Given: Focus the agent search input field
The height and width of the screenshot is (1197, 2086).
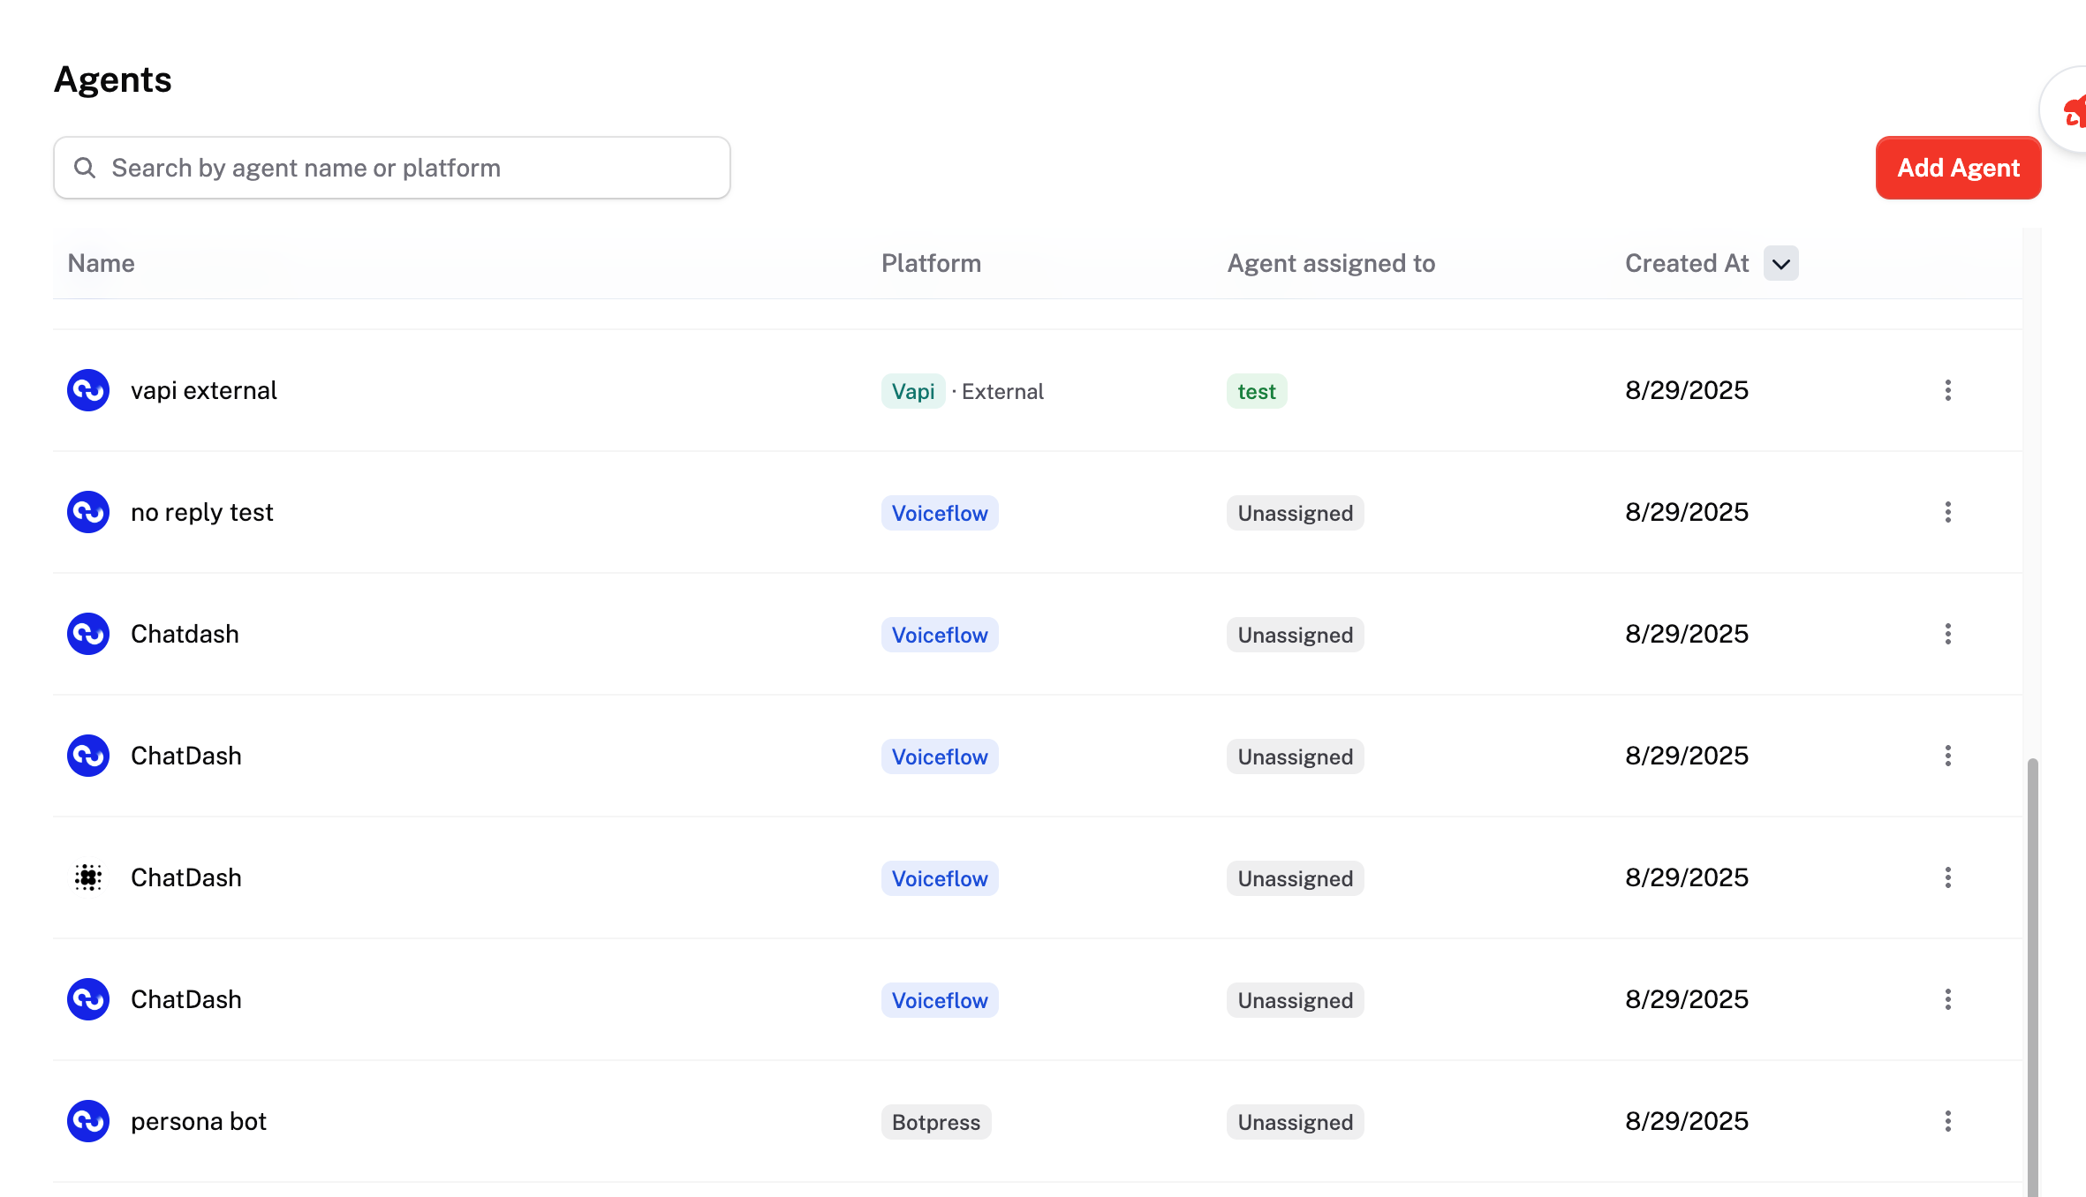Looking at the screenshot, I should pyautogui.click(x=392, y=168).
